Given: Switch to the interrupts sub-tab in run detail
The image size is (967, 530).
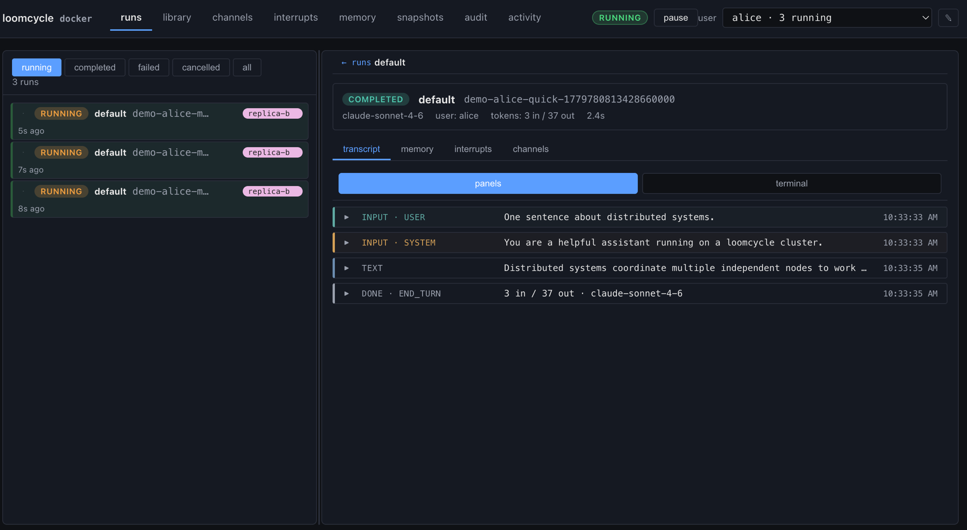Looking at the screenshot, I should coord(473,149).
